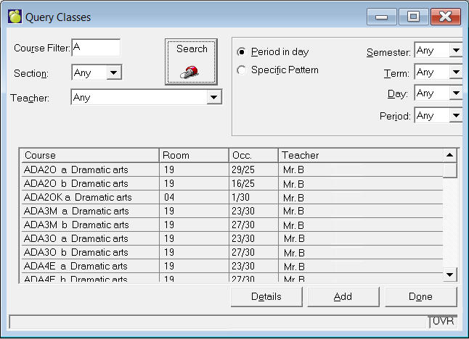Open the Day dropdown

coord(455,93)
